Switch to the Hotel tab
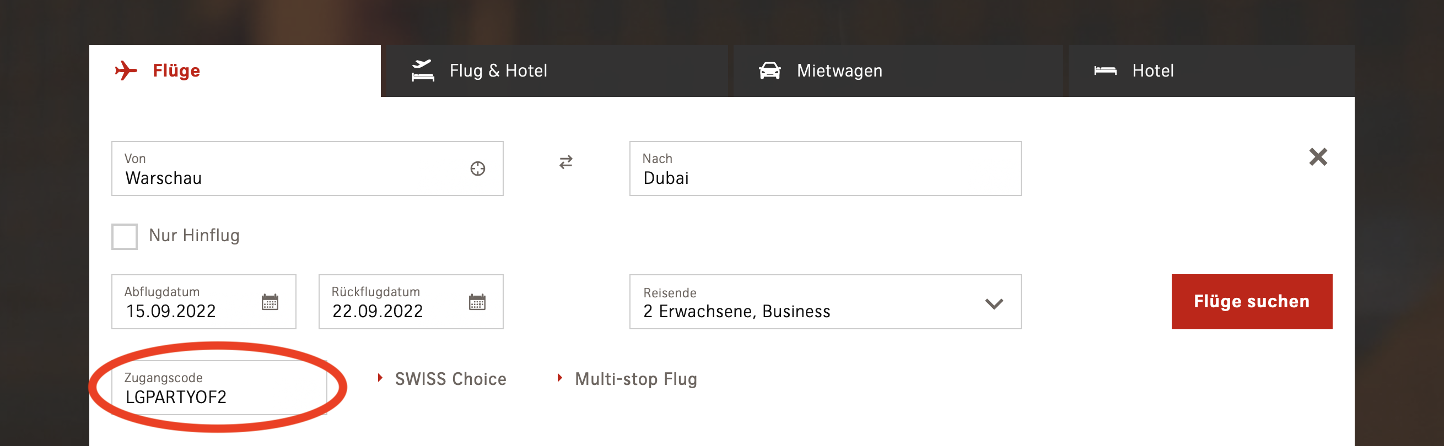 pos(1152,71)
